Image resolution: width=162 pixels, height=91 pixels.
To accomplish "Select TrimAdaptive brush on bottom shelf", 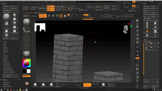I will point(35,85).
